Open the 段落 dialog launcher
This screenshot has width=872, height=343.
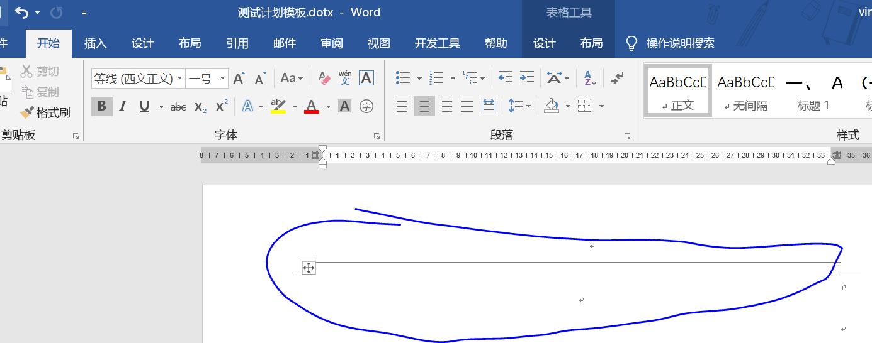(627, 136)
